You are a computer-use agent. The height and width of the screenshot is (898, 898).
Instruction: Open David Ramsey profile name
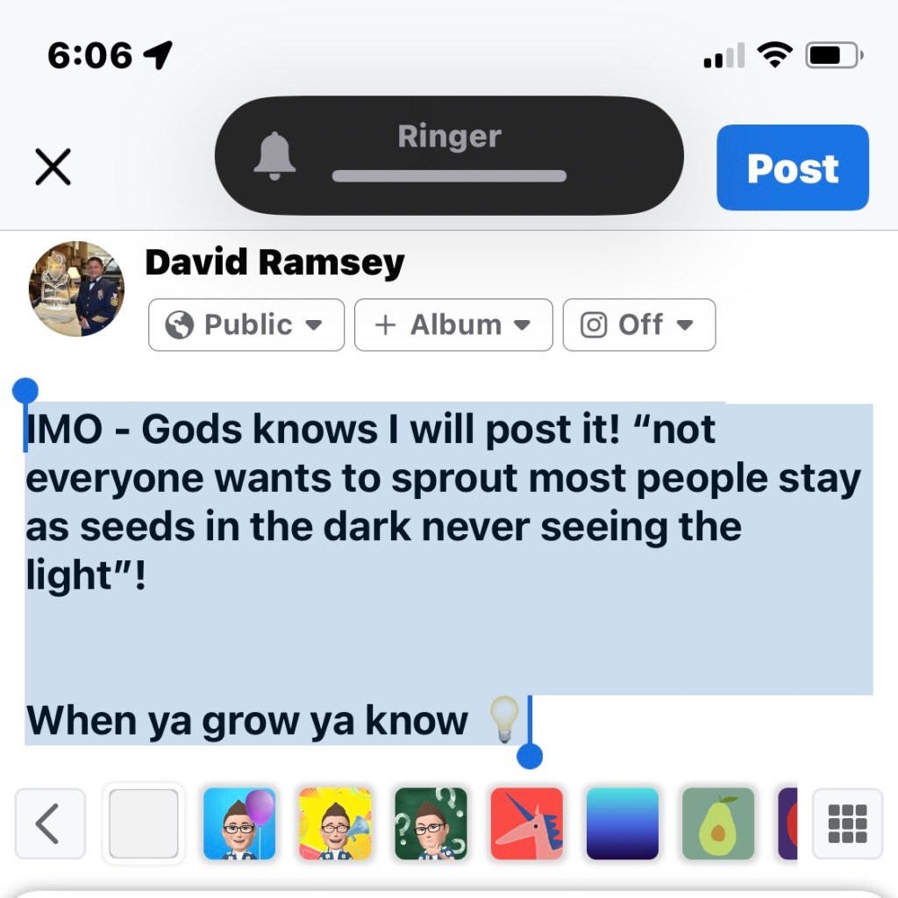274,263
